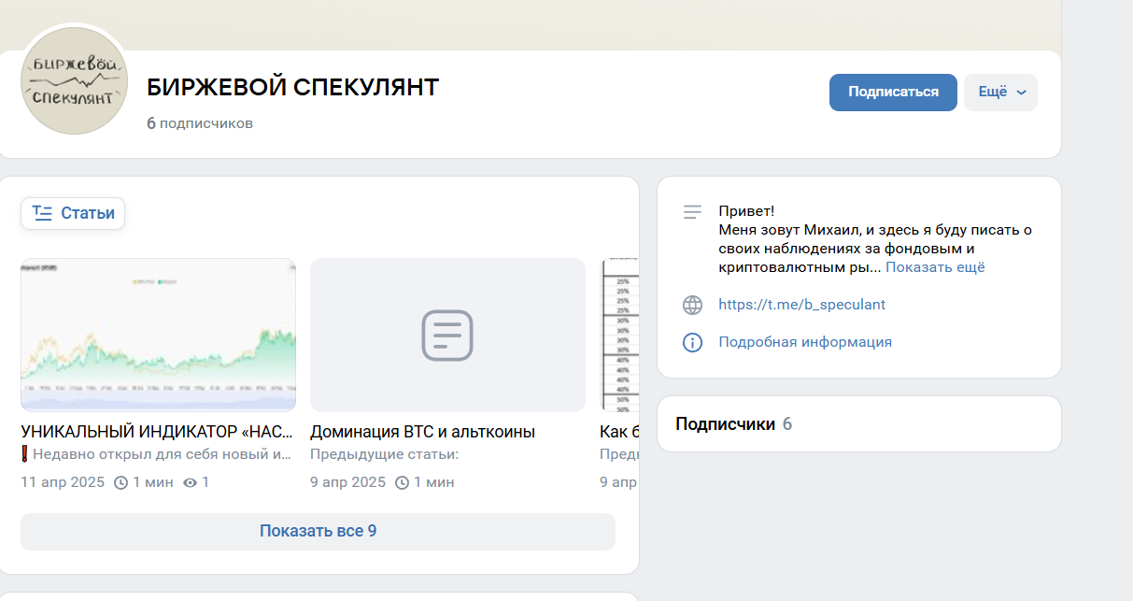
Task: Open the Подписчики 6 block header
Action: click(x=734, y=424)
